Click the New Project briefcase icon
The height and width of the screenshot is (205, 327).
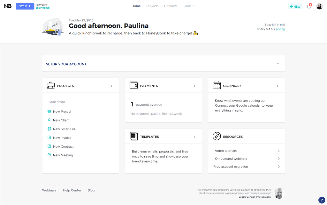click(49, 111)
